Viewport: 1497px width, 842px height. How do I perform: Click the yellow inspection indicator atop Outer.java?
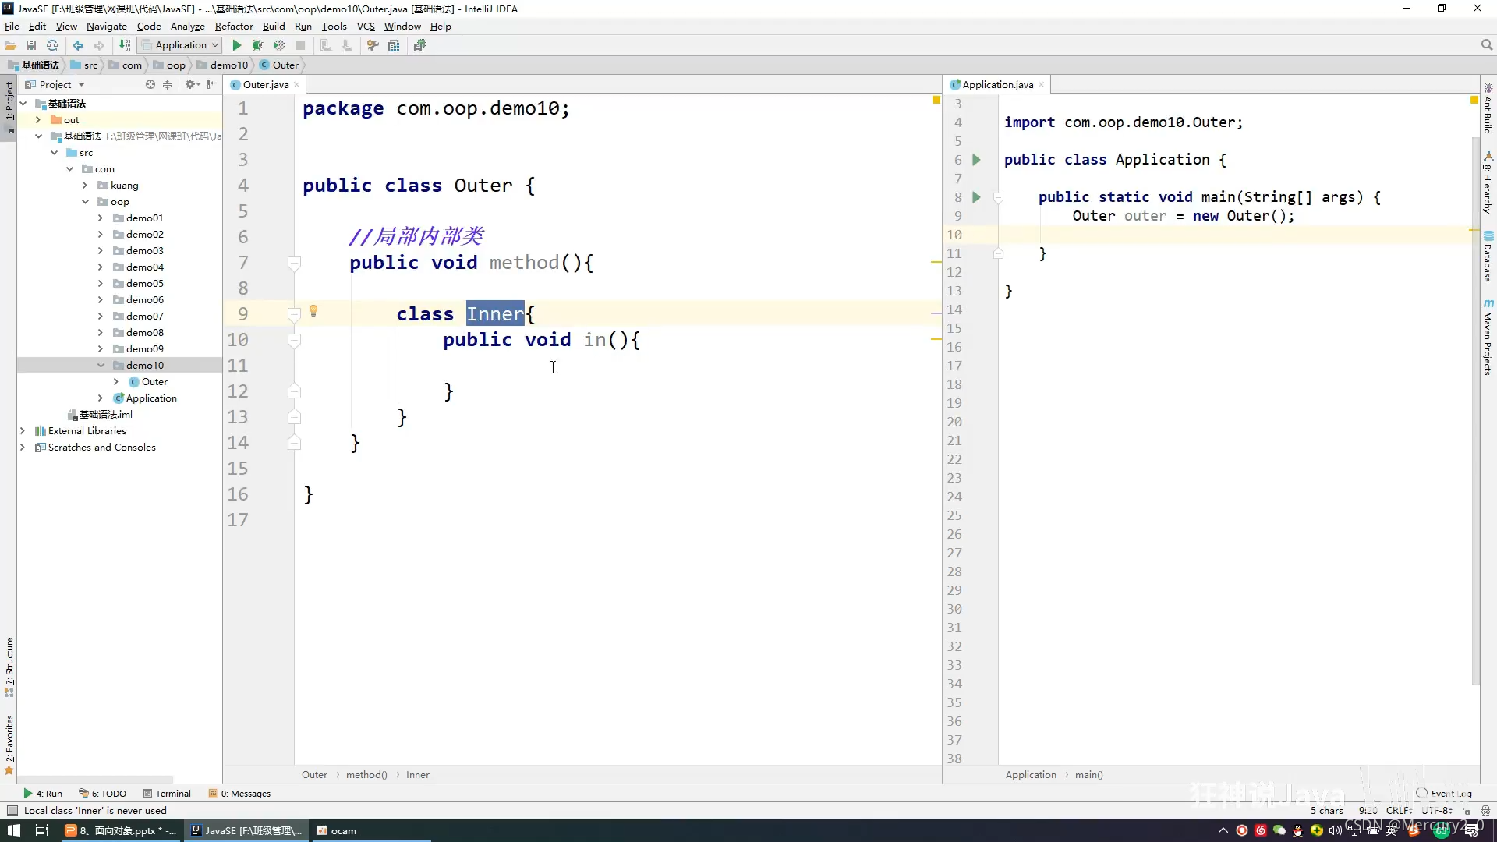pos(936,100)
